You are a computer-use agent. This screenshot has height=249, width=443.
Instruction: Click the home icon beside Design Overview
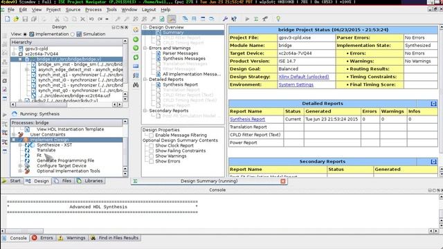[x=136, y=30]
